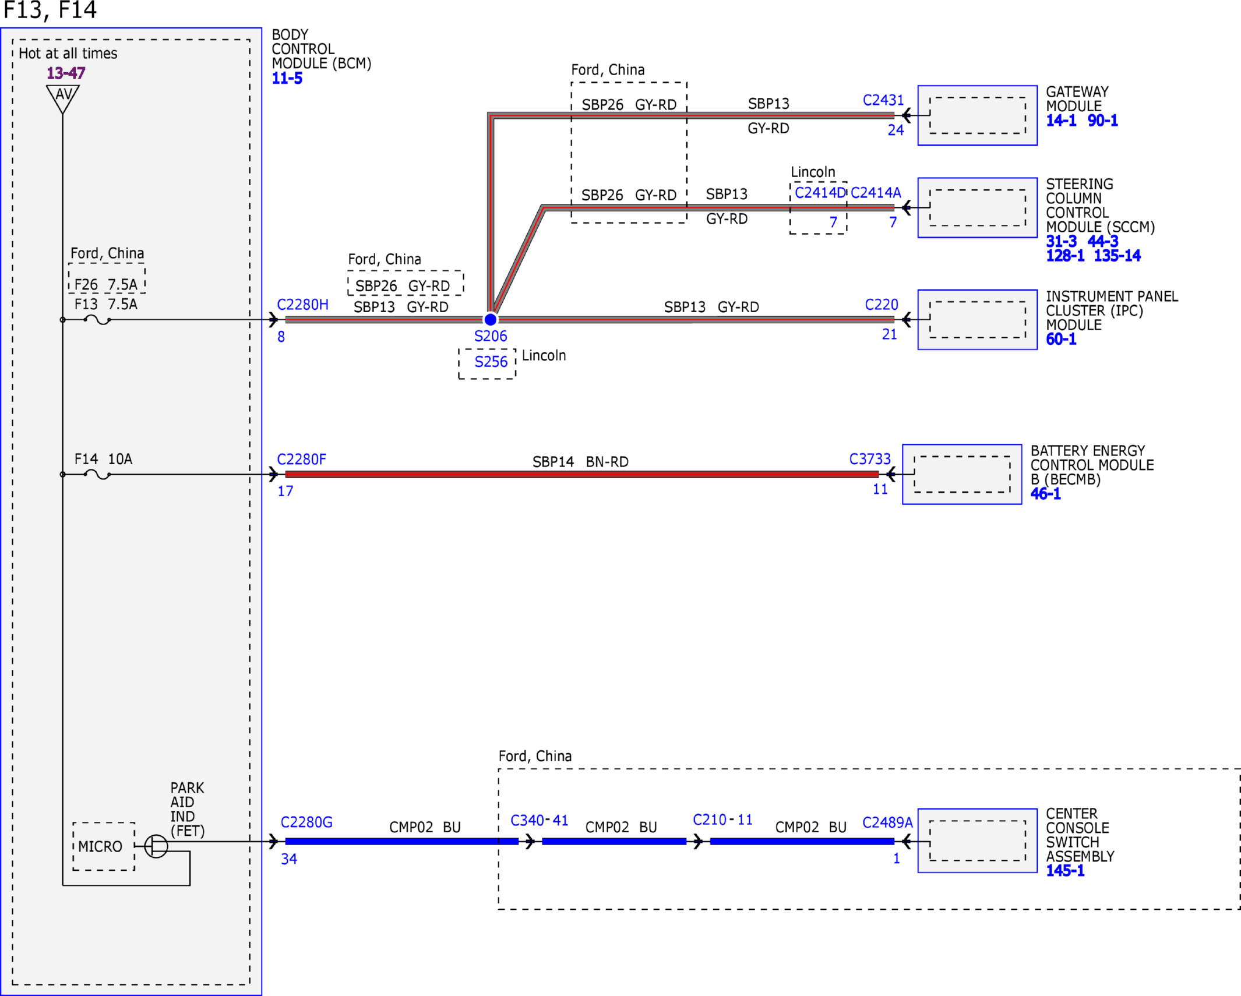Open Gateway Module reference 90-1
The width and height of the screenshot is (1241, 996).
pos(1102,121)
